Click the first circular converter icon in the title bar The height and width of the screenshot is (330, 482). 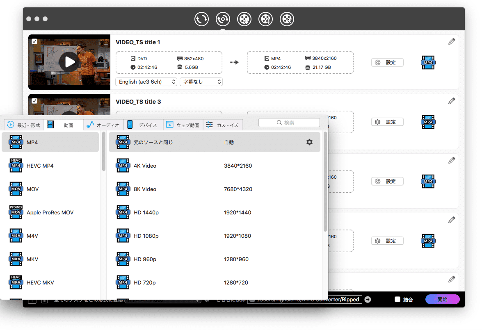(201, 19)
